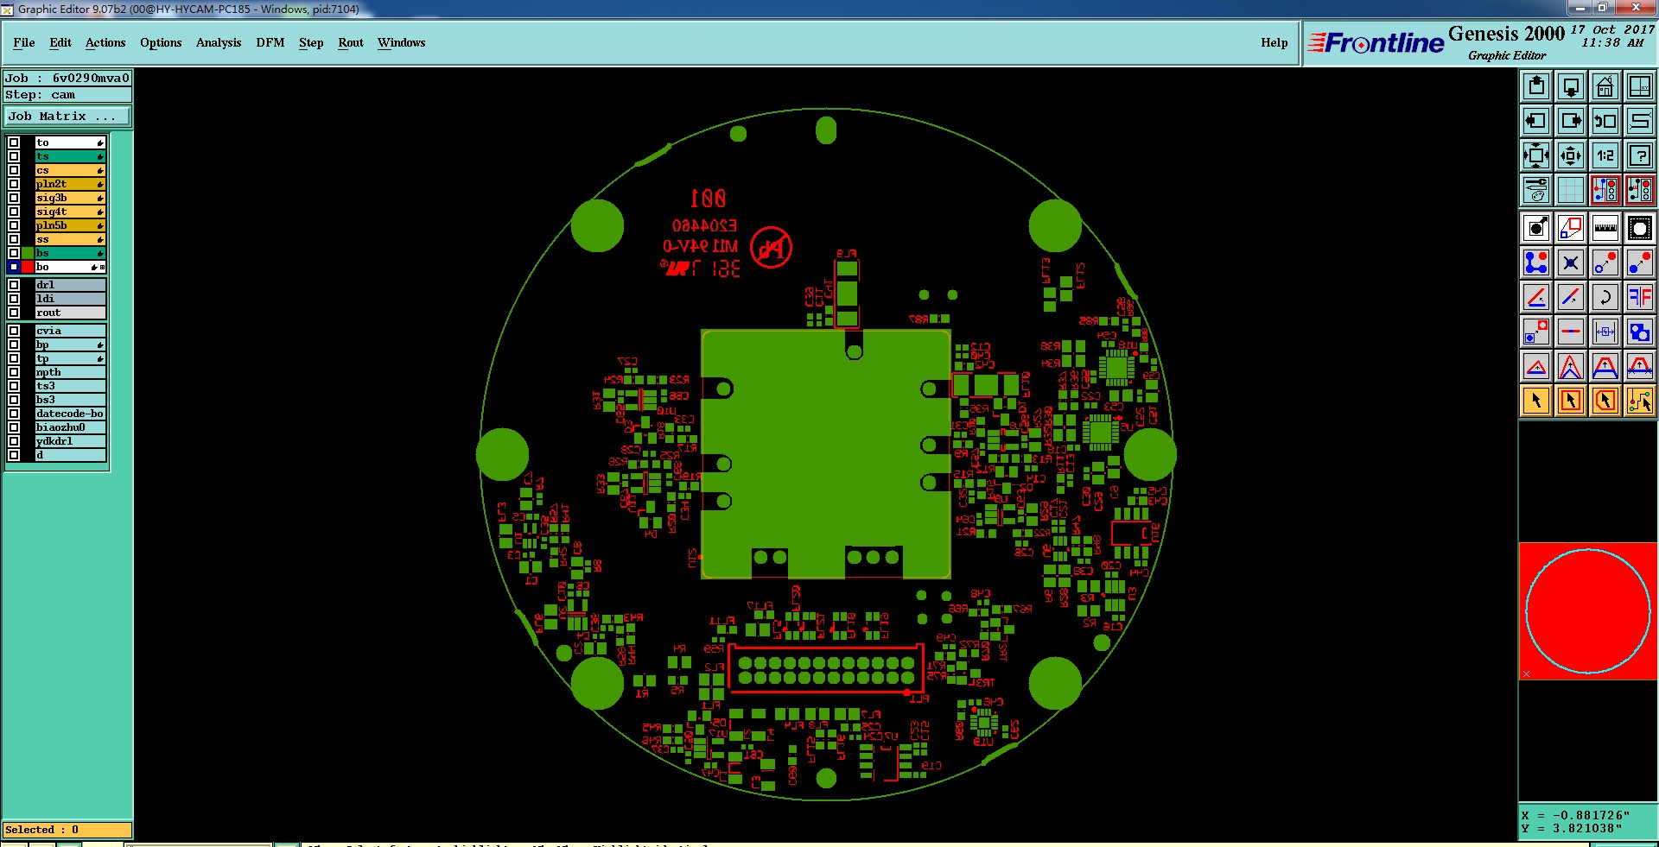Select the 'cvia' layer row
1659x847 pixels.
click(x=70, y=331)
